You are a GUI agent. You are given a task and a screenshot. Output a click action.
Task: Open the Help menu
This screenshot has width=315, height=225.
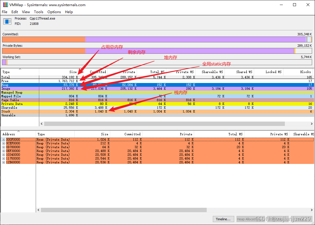[69, 12]
